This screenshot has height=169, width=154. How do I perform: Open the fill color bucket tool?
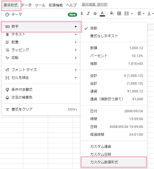click(112, 13)
